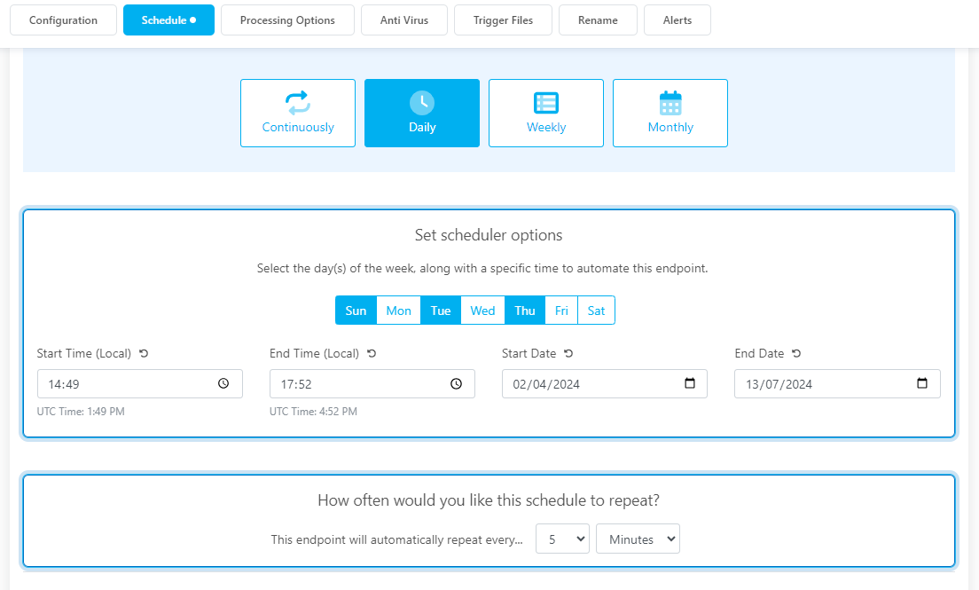Click inside the Start Date input field
The image size is (979, 590).
pyautogui.click(x=585, y=383)
